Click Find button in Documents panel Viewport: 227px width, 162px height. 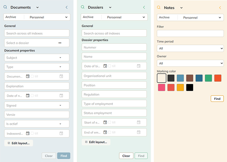(64, 156)
